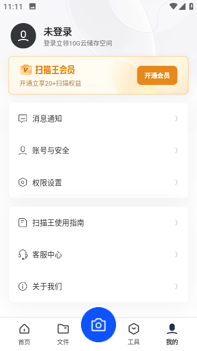This screenshot has height=351, width=197.
Task: Open 账号与安全 using the right chevron
Action: [176, 150]
